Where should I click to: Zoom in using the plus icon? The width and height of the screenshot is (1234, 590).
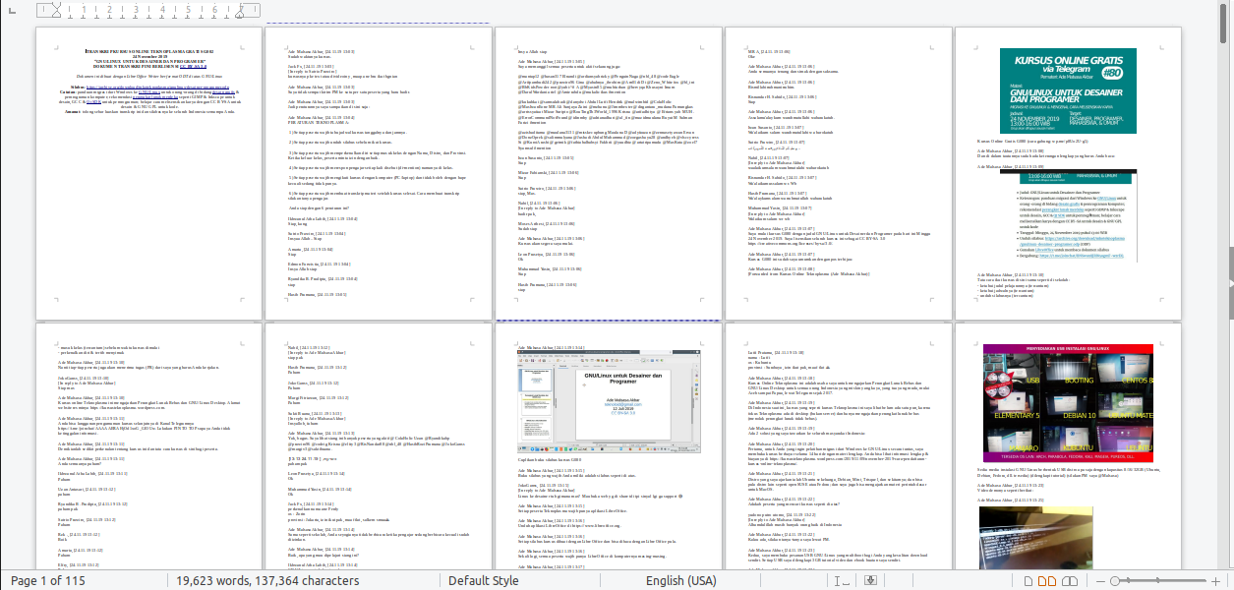click(1216, 580)
